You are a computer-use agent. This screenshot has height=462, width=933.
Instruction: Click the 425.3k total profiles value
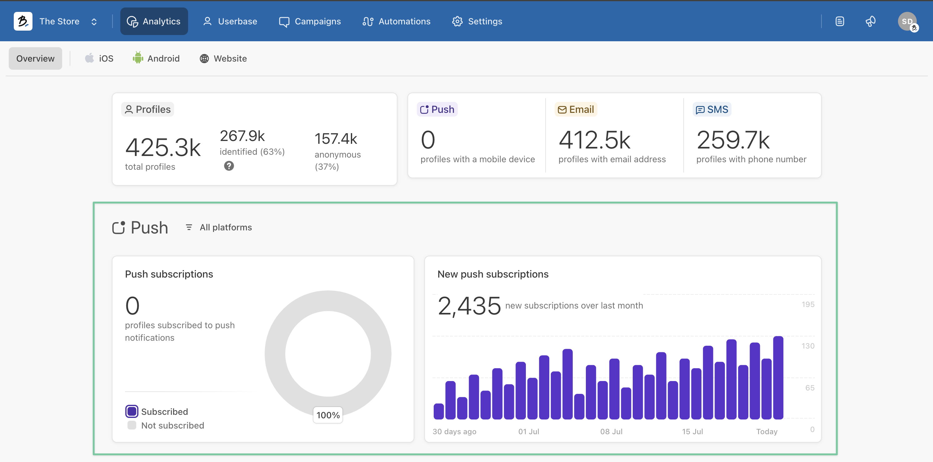point(162,148)
